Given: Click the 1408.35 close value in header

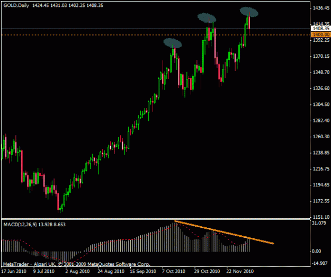Looking at the screenshot, I should [95, 5].
